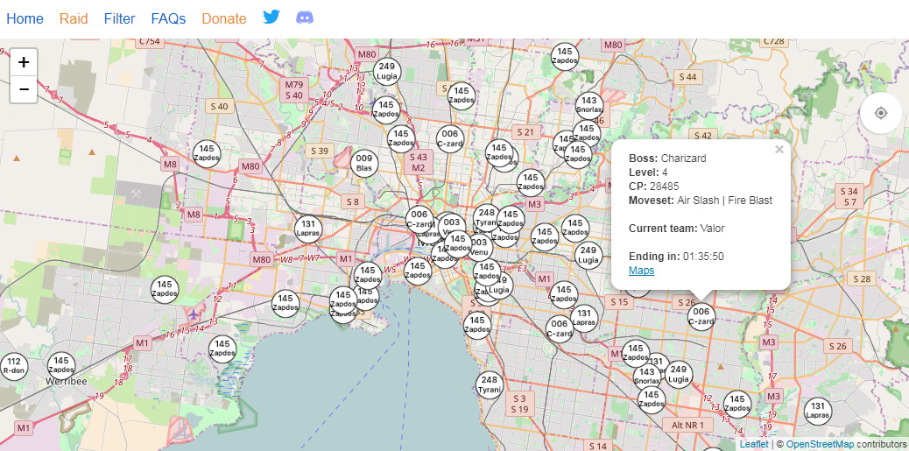909x451 pixels.
Task: Open the Donate page
Action: [224, 19]
